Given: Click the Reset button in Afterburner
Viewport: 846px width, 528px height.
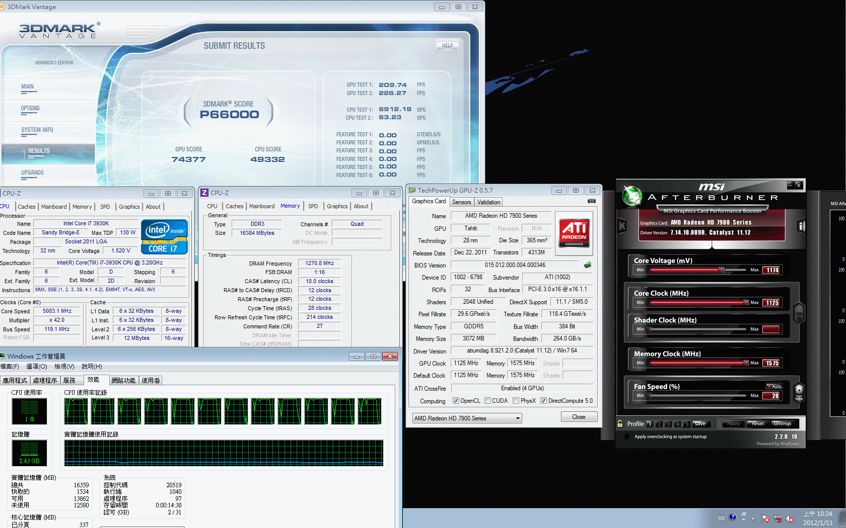Looking at the screenshot, I should coord(757,424).
